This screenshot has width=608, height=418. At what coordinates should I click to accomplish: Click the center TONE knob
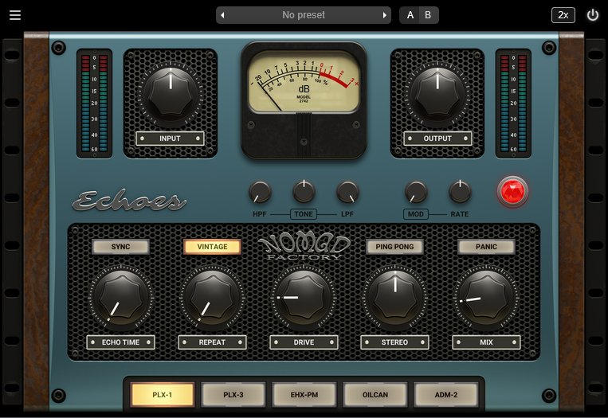tap(304, 191)
